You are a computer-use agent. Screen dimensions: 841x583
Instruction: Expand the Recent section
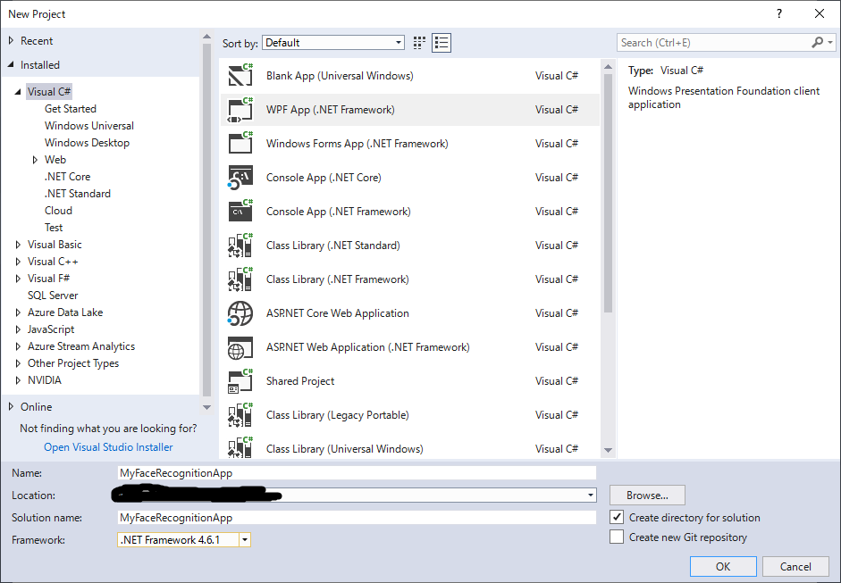click(x=12, y=41)
